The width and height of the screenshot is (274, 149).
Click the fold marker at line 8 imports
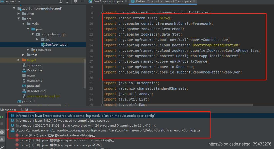pos(102,13)
